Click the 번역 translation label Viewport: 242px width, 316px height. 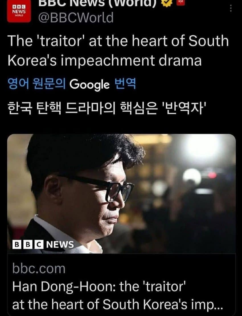click(125, 84)
